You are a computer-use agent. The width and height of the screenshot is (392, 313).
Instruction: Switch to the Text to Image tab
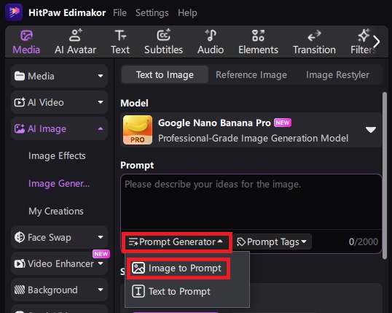(x=165, y=74)
